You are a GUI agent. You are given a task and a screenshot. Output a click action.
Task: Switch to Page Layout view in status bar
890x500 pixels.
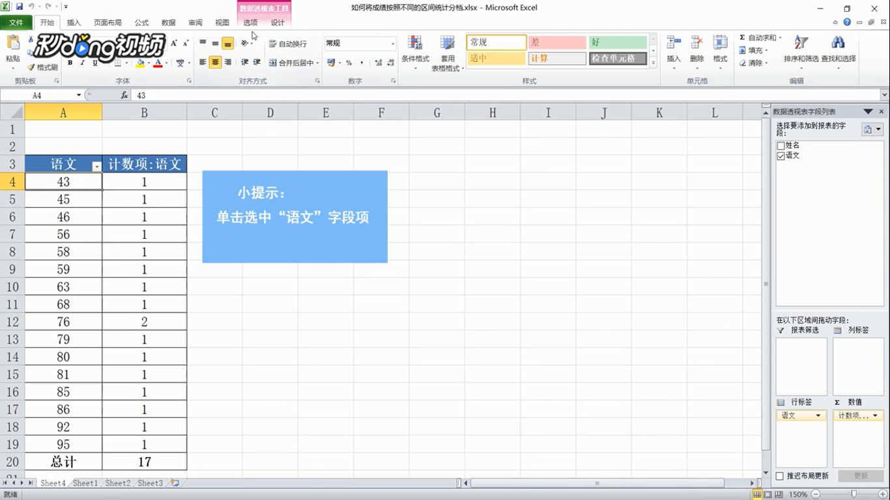point(769,495)
